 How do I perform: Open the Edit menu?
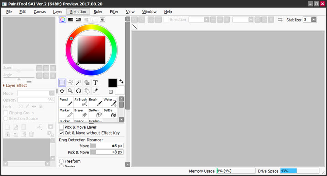point(23,12)
